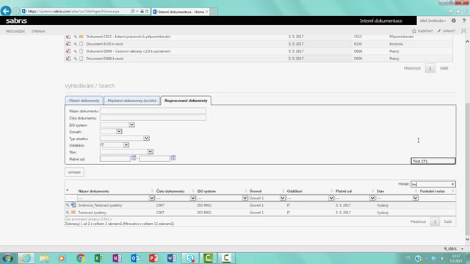Open Word from the taskbar
This screenshot has height=264, width=470.
172,258
